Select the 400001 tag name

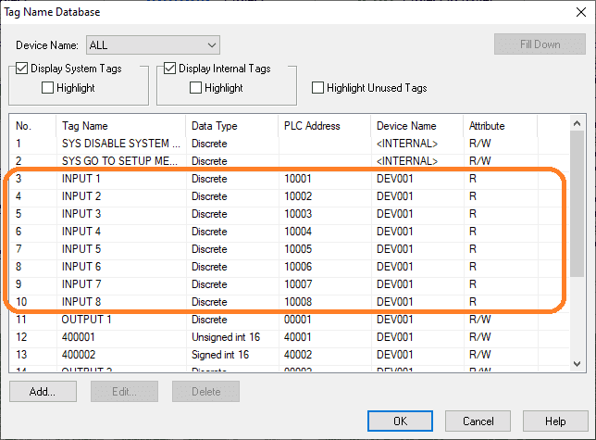tap(79, 337)
